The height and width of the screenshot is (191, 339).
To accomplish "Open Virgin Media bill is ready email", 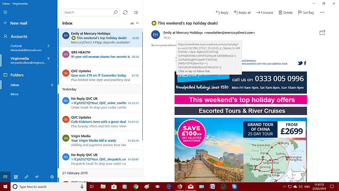I will tap(100, 140).
